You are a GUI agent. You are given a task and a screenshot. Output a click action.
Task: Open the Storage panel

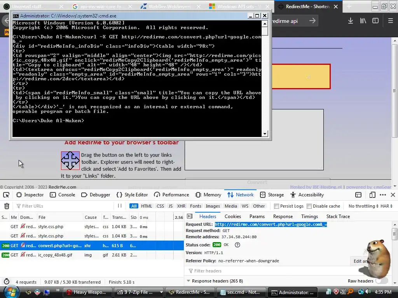272,195
